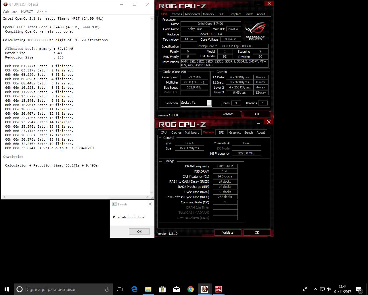Image resolution: width=368 pixels, height=295 pixels.
Task: Open Google Chrome from taskbar
Action: pos(191,289)
